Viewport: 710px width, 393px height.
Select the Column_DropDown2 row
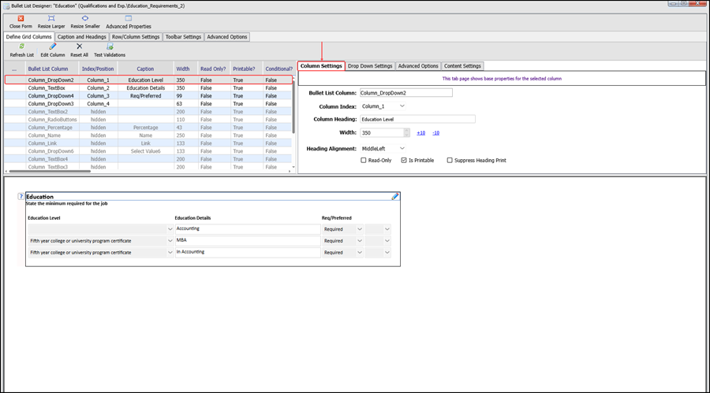click(x=148, y=80)
